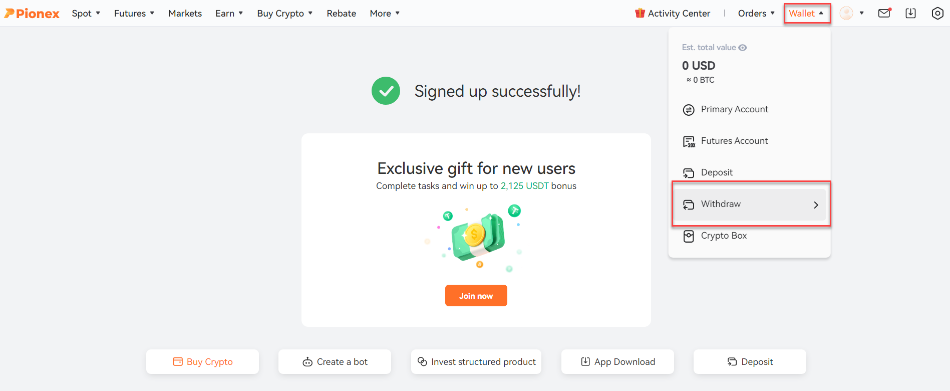Toggle the eye icon beside Est. total value
Viewport: 950px width, 391px height.
(743, 48)
